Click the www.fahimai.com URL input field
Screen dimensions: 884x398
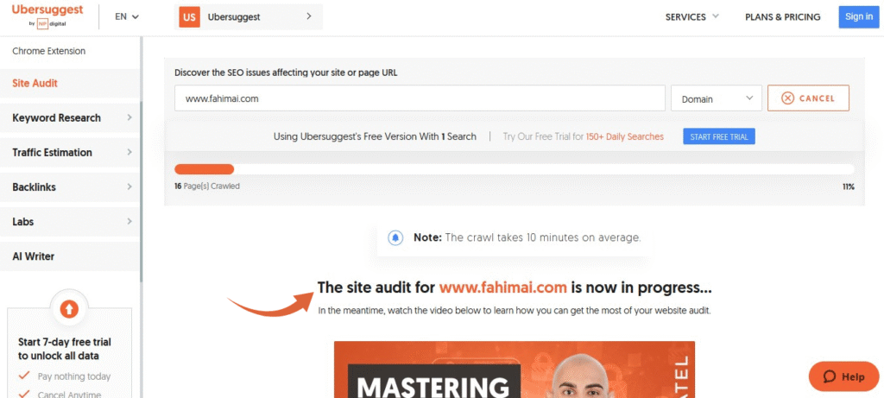420,98
